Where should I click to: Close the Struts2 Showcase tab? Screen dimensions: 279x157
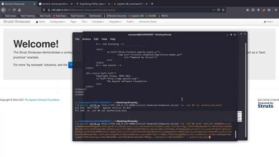34,4
